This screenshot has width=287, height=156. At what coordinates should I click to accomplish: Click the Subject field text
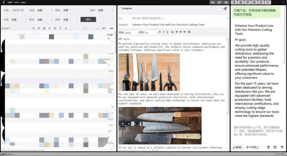[x=168, y=25]
